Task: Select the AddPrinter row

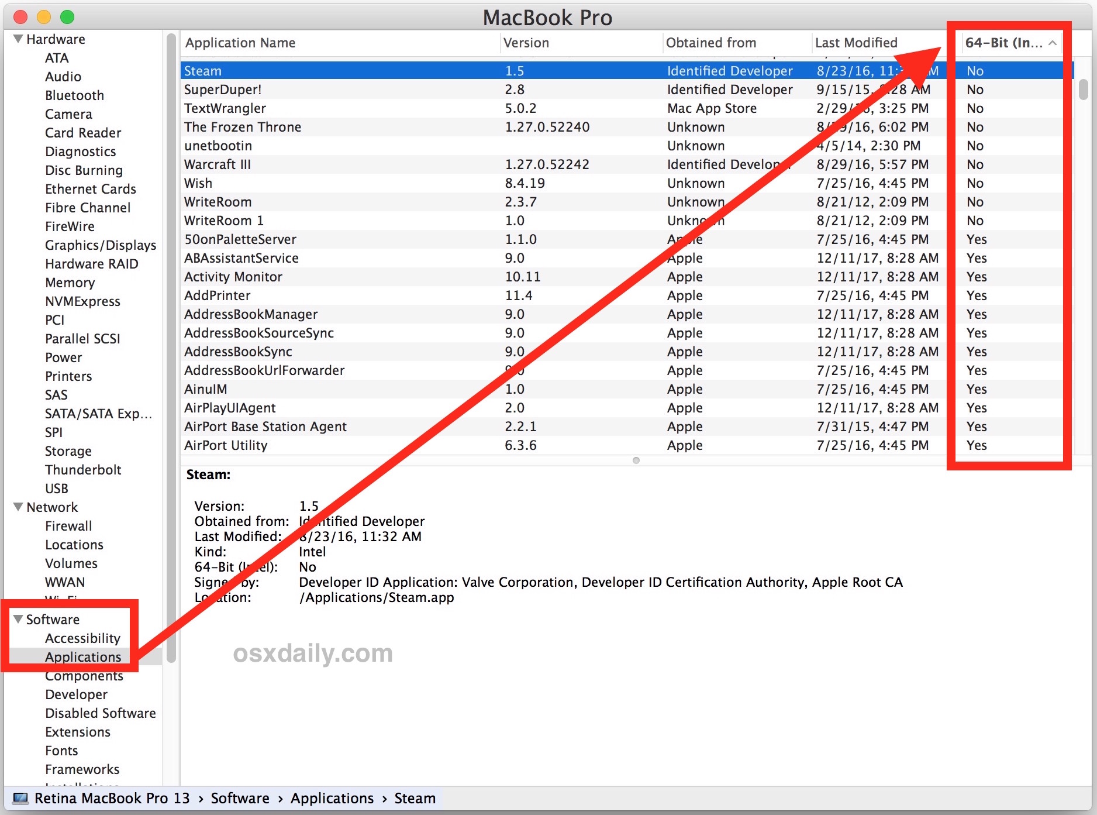Action: (627, 295)
